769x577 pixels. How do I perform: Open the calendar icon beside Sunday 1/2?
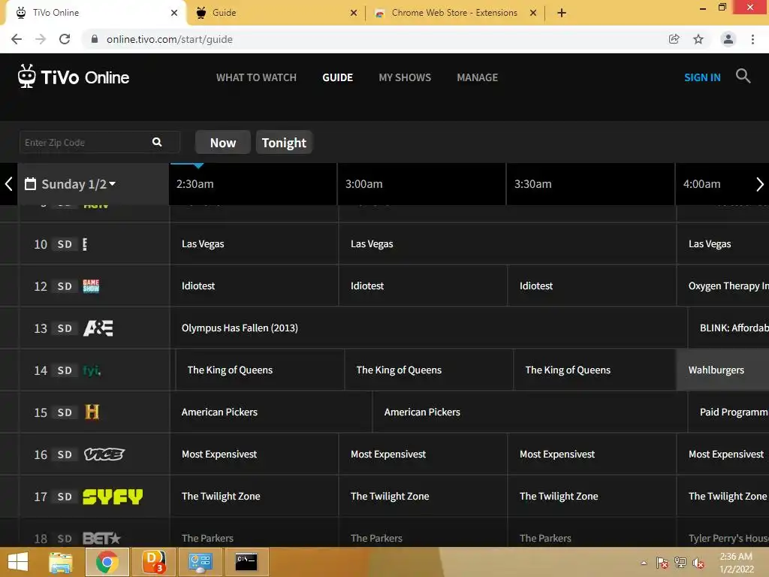tap(30, 184)
